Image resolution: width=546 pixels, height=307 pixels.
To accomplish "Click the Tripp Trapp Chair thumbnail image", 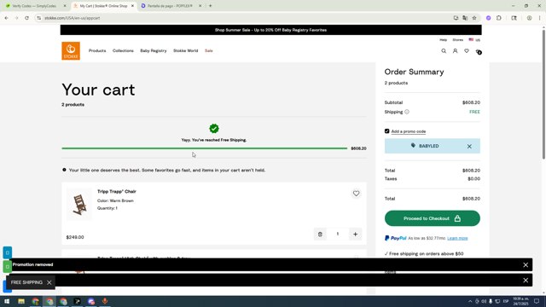I will tap(79, 205).
